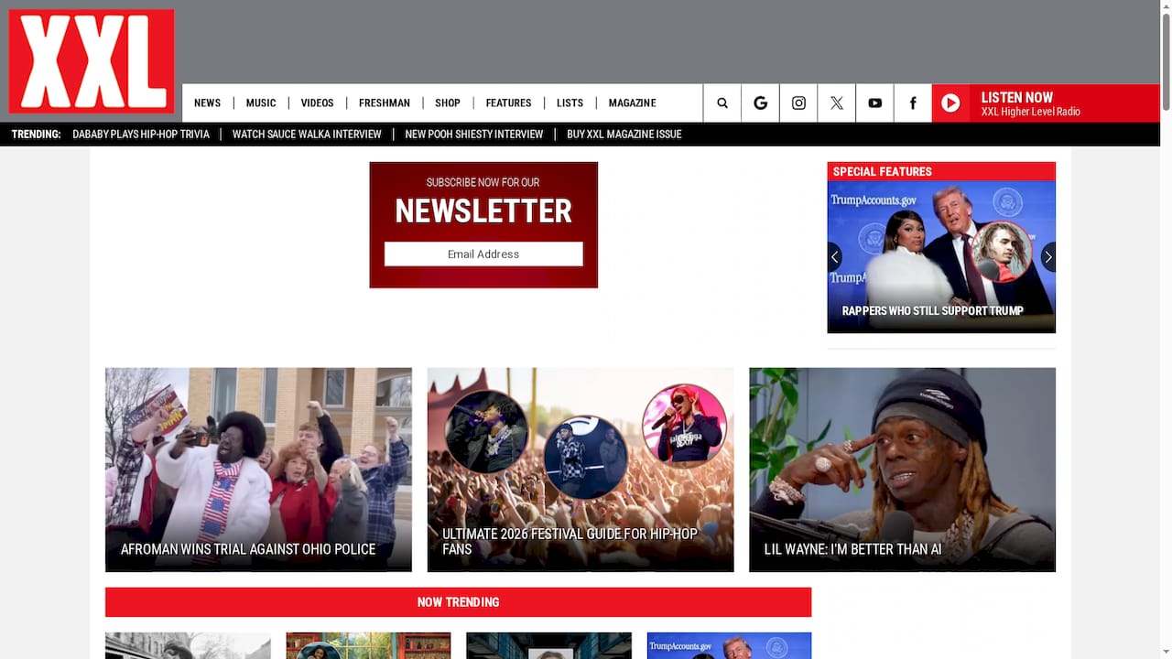Open the Magazine menu item

(632, 103)
